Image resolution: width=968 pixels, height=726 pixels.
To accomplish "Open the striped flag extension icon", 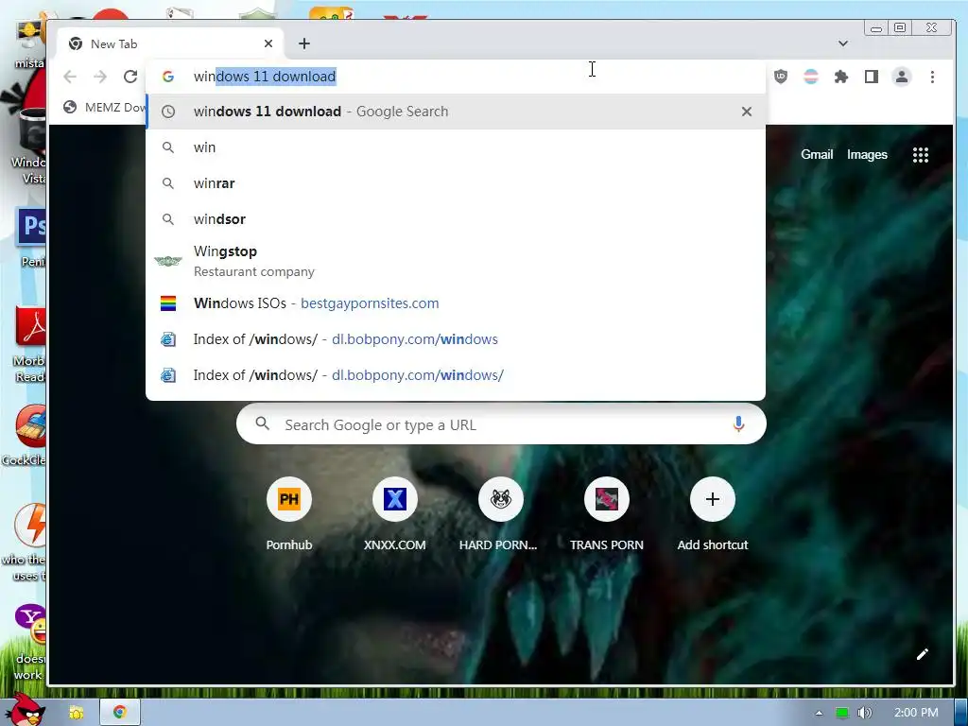I will [x=810, y=77].
